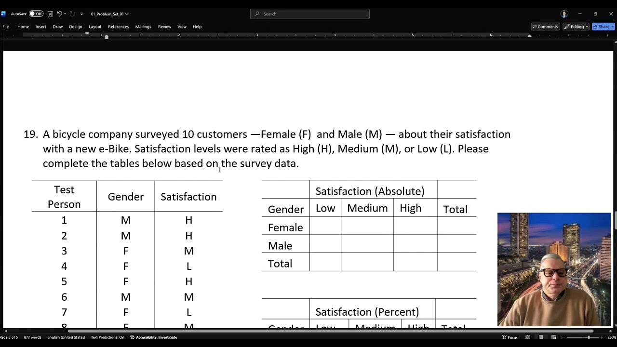Image resolution: width=617 pixels, height=347 pixels.
Task: Go to the Mailings tab
Action: 143,27
